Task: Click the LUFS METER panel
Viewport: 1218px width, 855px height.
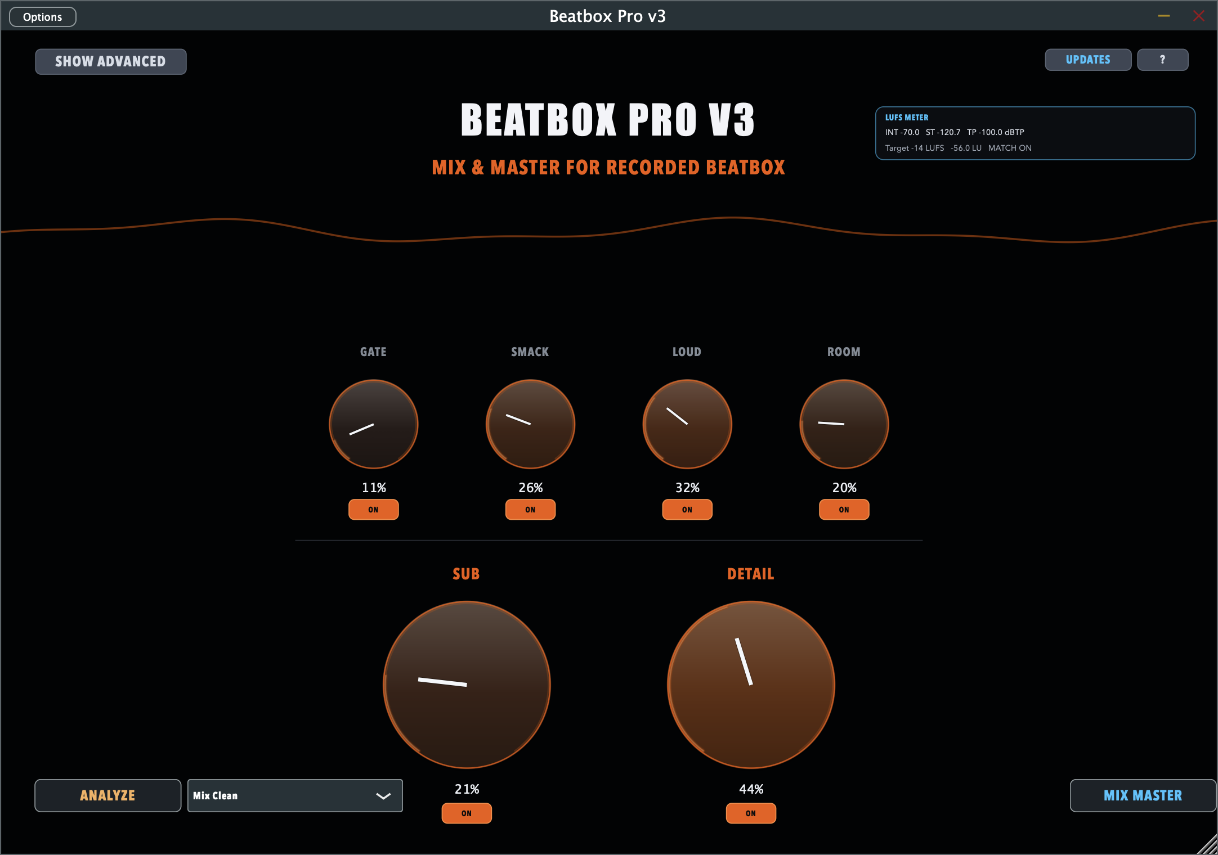Action: pyautogui.click(x=1035, y=133)
